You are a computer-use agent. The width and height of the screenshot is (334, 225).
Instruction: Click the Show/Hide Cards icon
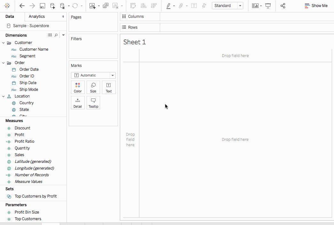pyautogui.click(x=255, y=6)
